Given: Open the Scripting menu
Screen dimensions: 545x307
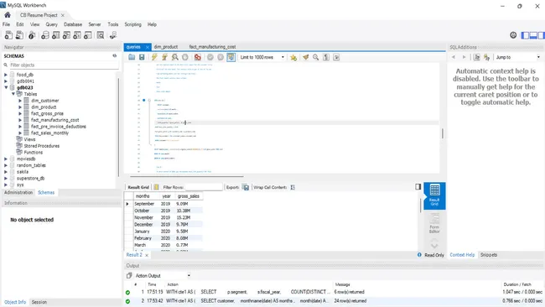Looking at the screenshot, I should tap(132, 24).
